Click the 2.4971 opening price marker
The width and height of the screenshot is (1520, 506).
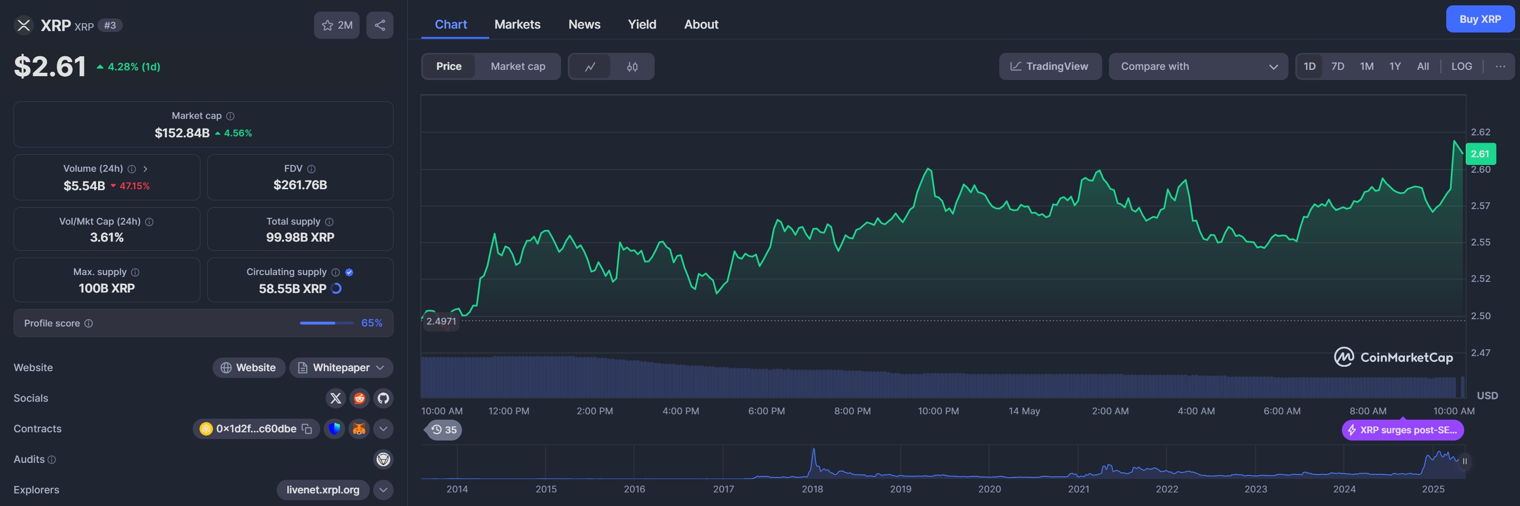[x=441, y=322]
